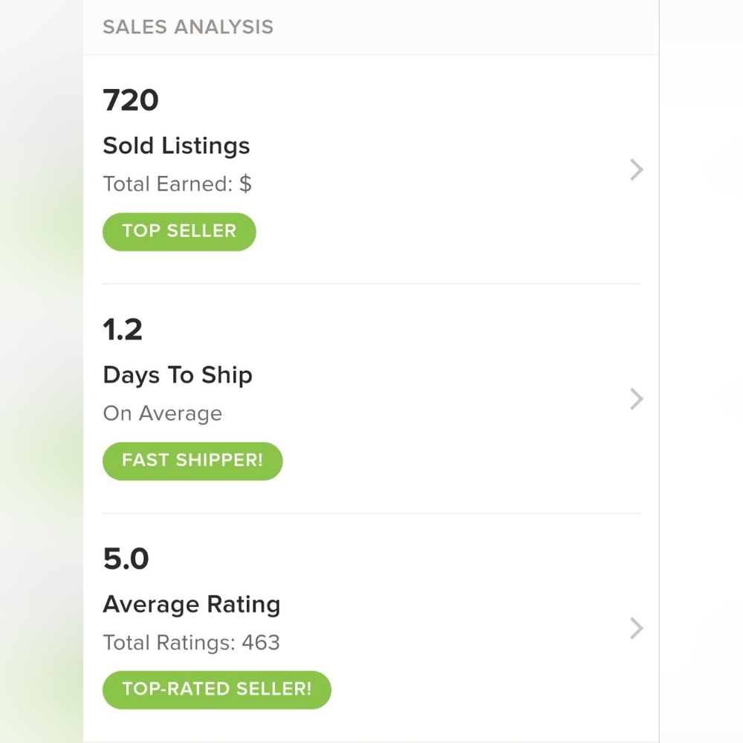Click divider line below TOP SELLER badge
The image size is (743, 743).
[371, 284]
